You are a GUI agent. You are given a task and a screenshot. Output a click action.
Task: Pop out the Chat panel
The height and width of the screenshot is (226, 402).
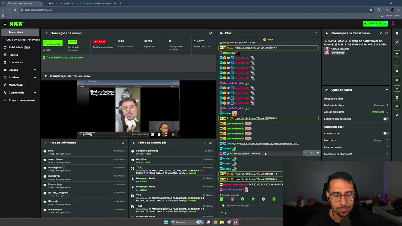coord(316,33)
